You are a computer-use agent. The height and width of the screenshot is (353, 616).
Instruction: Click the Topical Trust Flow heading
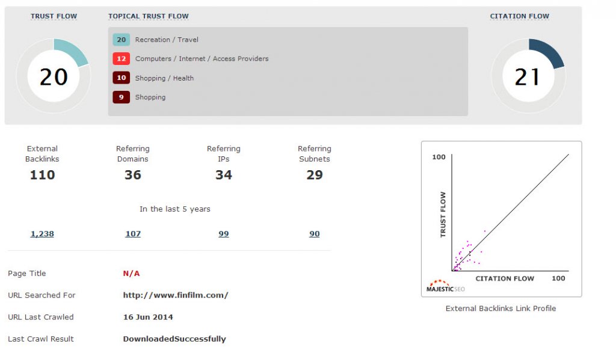point(149,16)
